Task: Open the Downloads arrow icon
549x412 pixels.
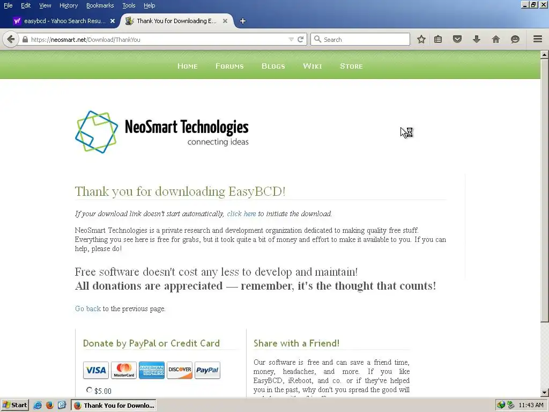Action: tap(476, 39)
